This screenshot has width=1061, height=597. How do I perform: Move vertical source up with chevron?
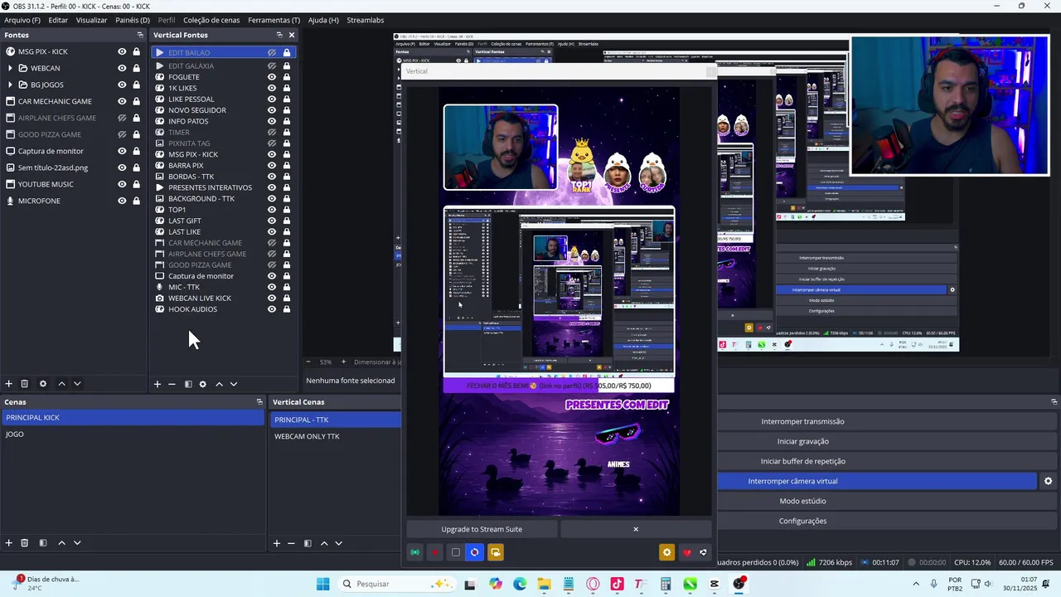pos(219,384)
